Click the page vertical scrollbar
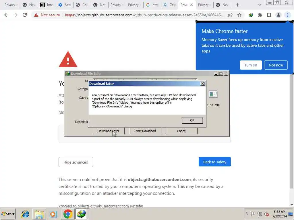This screenshot has width=294, height=220. tap(292, 131)
